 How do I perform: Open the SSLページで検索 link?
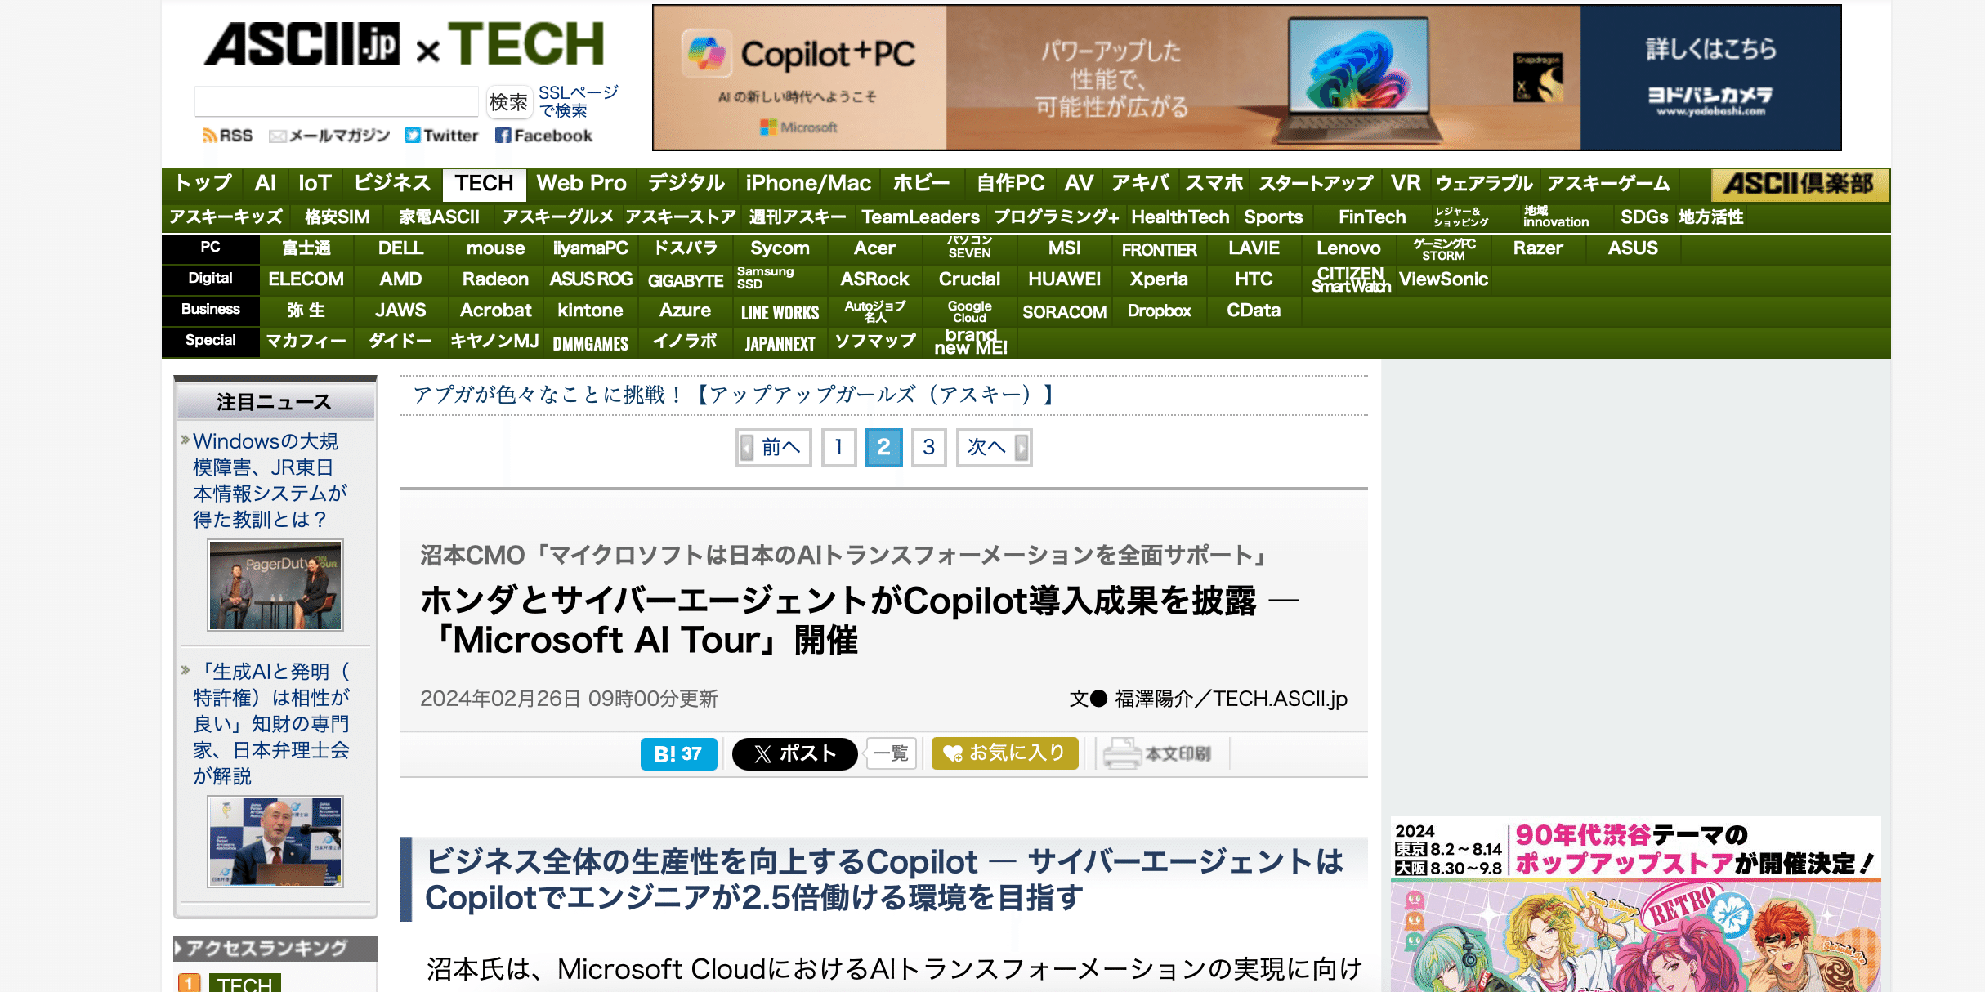point(577,102)
